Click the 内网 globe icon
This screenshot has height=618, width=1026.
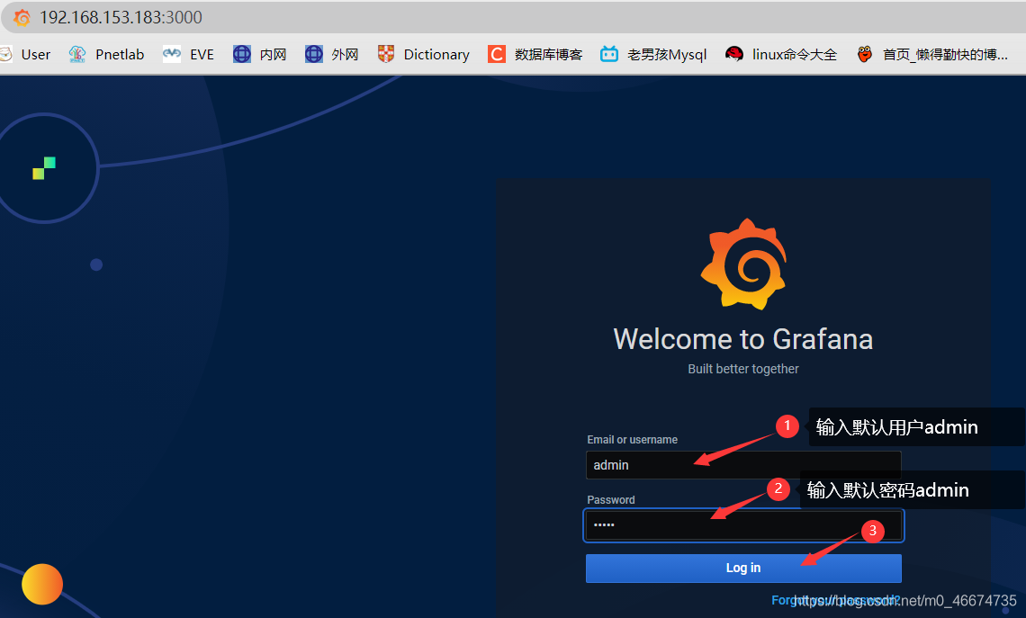tap(242, 54)
